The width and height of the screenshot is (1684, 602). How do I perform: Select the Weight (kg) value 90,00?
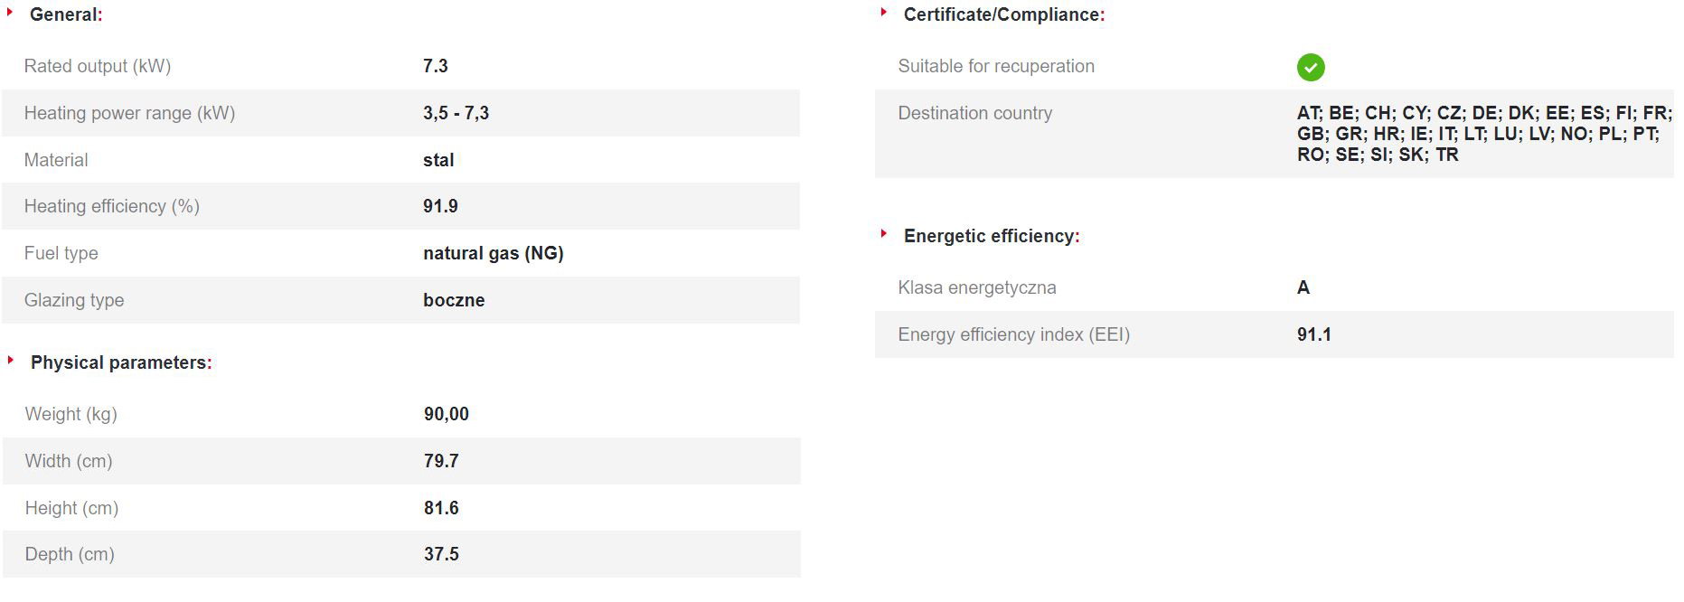pos(446,414)
